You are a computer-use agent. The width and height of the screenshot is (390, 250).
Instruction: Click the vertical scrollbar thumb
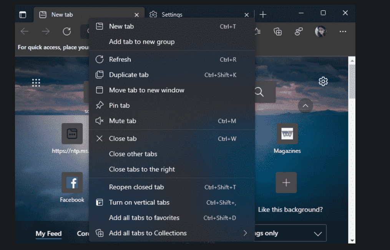(x=352, y=82)
